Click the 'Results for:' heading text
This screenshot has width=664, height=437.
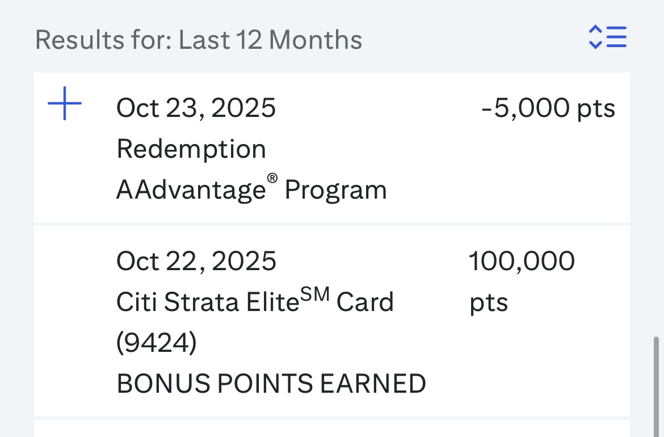click(x=103, y=40)
